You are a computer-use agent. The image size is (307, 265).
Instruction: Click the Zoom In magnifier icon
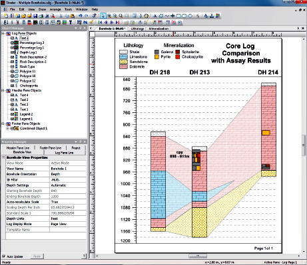coord(109,16)
